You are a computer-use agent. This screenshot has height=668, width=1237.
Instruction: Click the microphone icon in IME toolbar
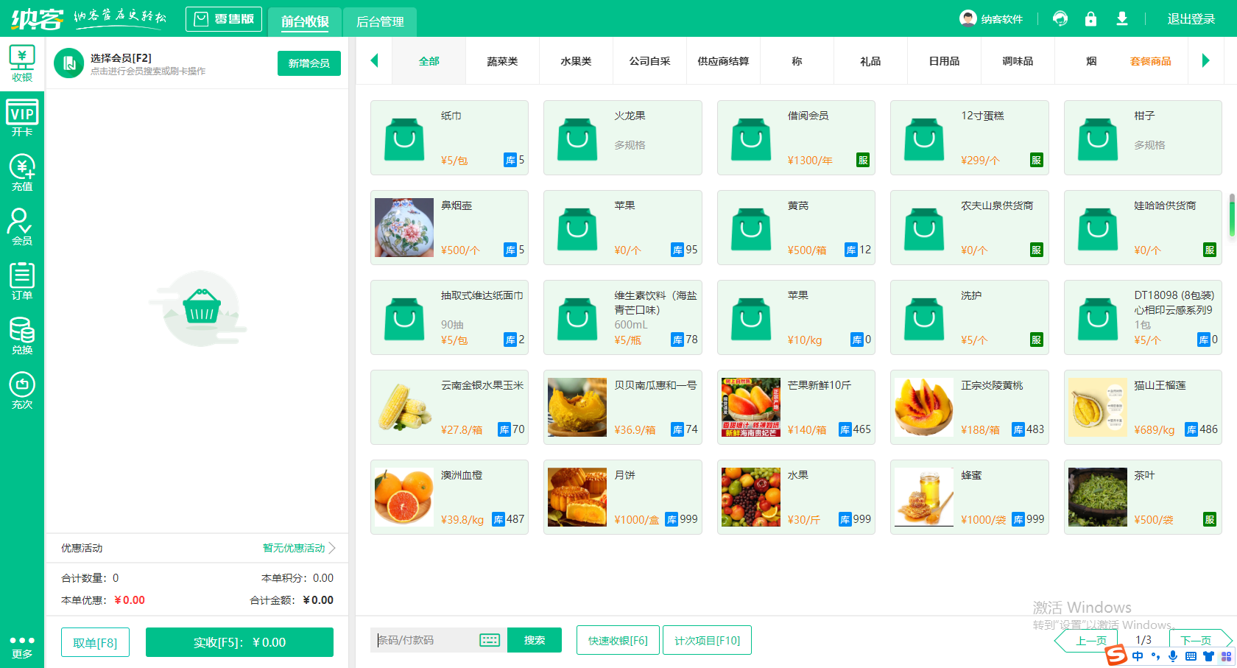pyautogui.click(x=1173, y=655)
